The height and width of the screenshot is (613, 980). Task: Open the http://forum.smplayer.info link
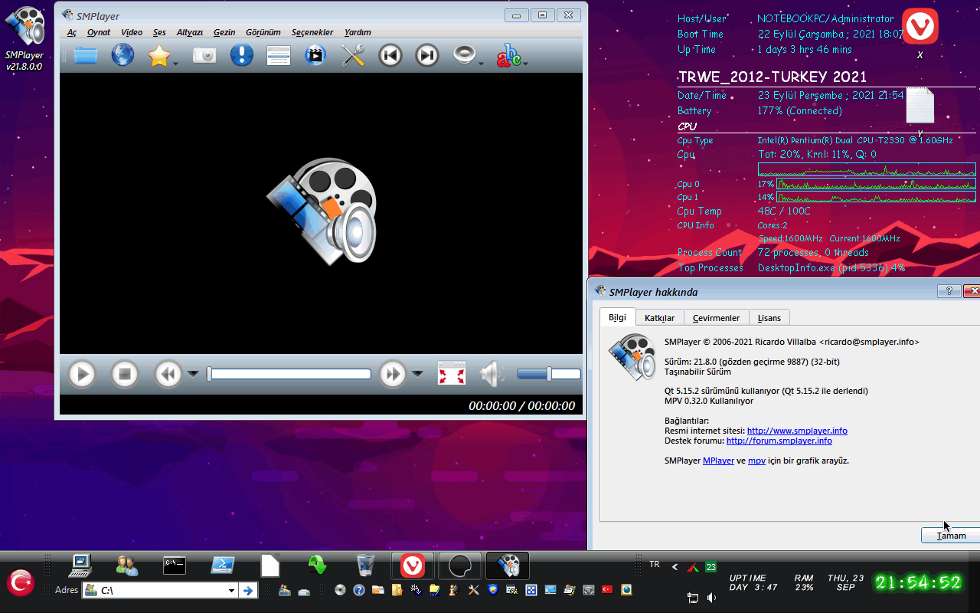pos(779,441)
